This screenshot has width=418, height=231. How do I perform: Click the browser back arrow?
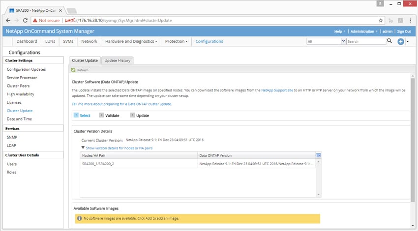[x=8, y=21]
